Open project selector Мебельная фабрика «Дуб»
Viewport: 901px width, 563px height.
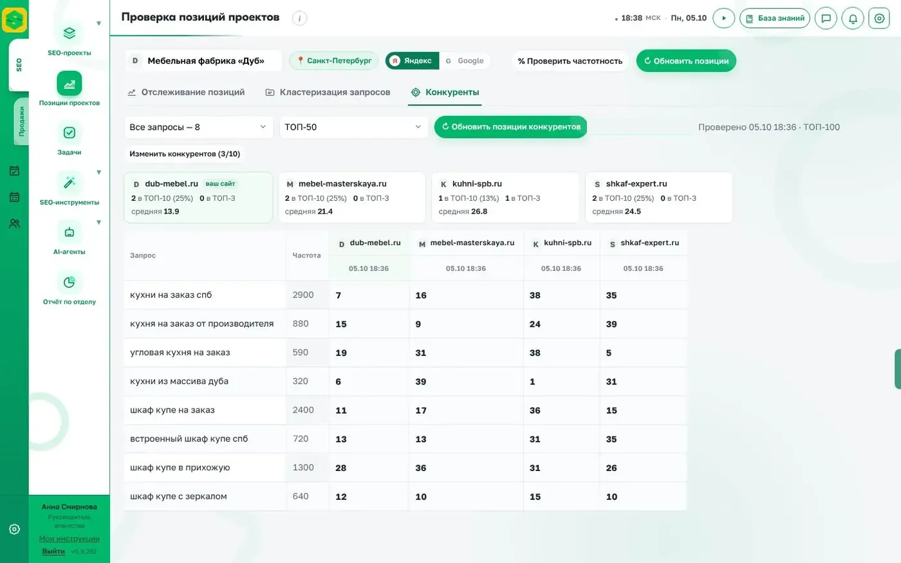[x=203, y=60]
